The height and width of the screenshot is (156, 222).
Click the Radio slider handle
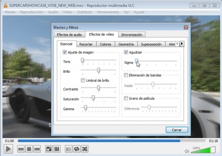point(153,85)
